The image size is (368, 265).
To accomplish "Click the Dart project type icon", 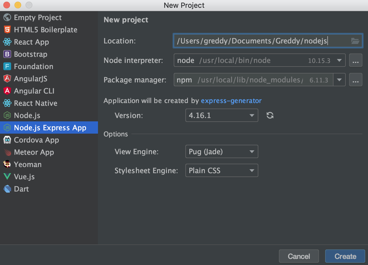I will tap(7, 189).
